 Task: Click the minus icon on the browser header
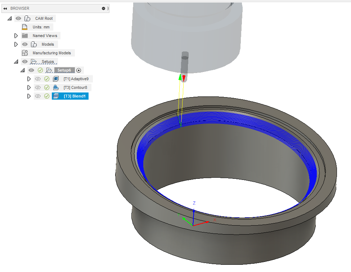104,8
